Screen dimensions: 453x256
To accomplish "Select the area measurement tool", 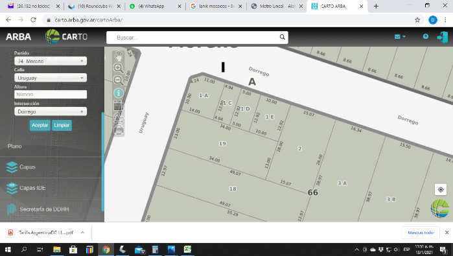I will [x=119, y=106].
